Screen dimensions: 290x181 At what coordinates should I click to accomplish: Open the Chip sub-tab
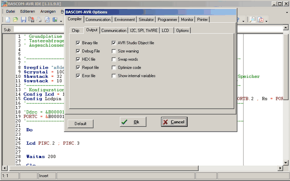pyautogui.click(x=76, y=30)
